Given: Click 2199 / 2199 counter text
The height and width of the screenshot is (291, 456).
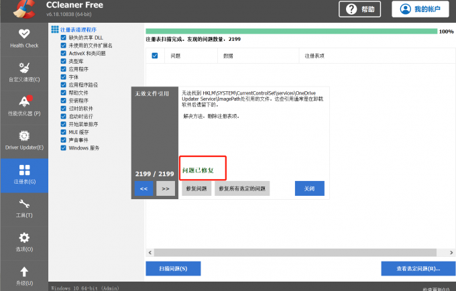Looking at the screenshot, I should [154, 174].
